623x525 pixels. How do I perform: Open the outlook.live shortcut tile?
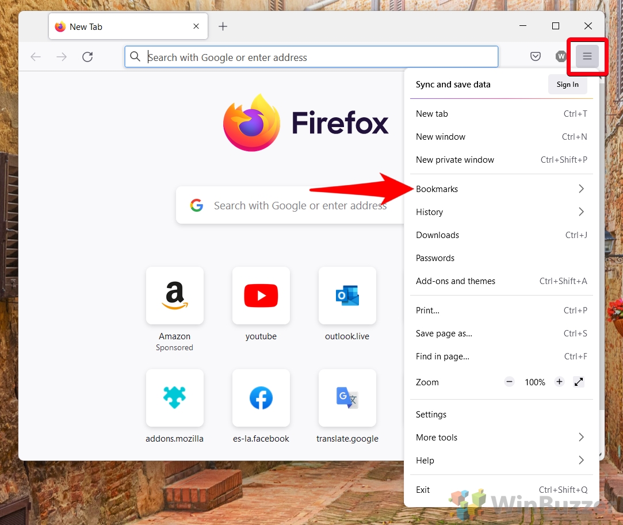[x=347, y=296]
